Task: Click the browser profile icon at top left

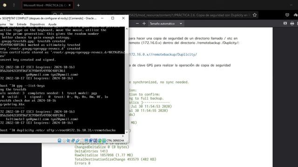Action: [5, 5]
